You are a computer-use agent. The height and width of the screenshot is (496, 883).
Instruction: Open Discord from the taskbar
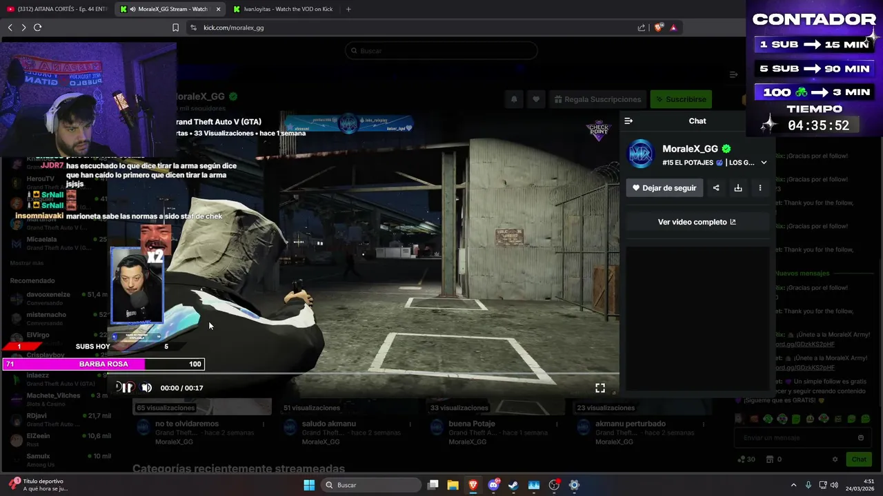(x=493, y=485)
